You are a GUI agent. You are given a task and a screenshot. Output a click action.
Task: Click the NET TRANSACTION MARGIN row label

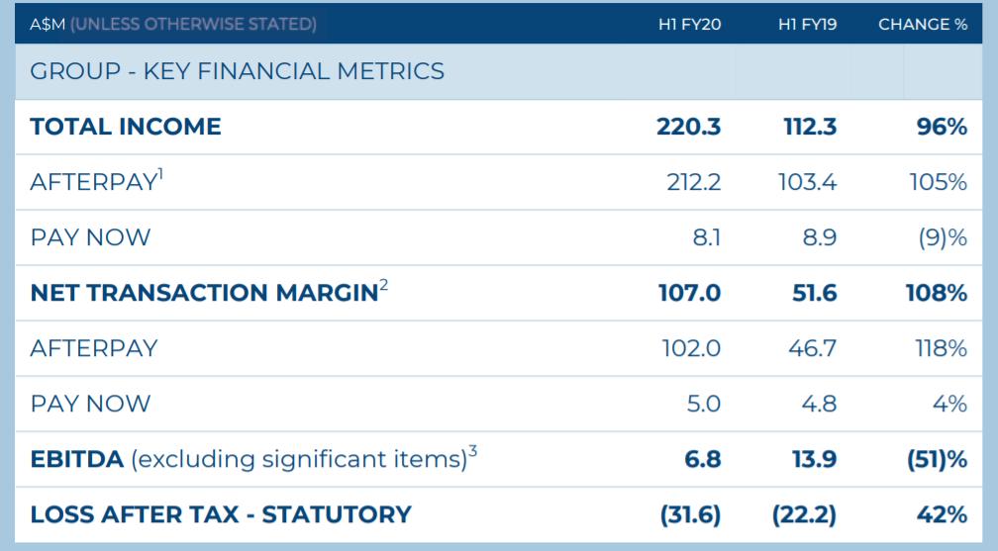204,293
